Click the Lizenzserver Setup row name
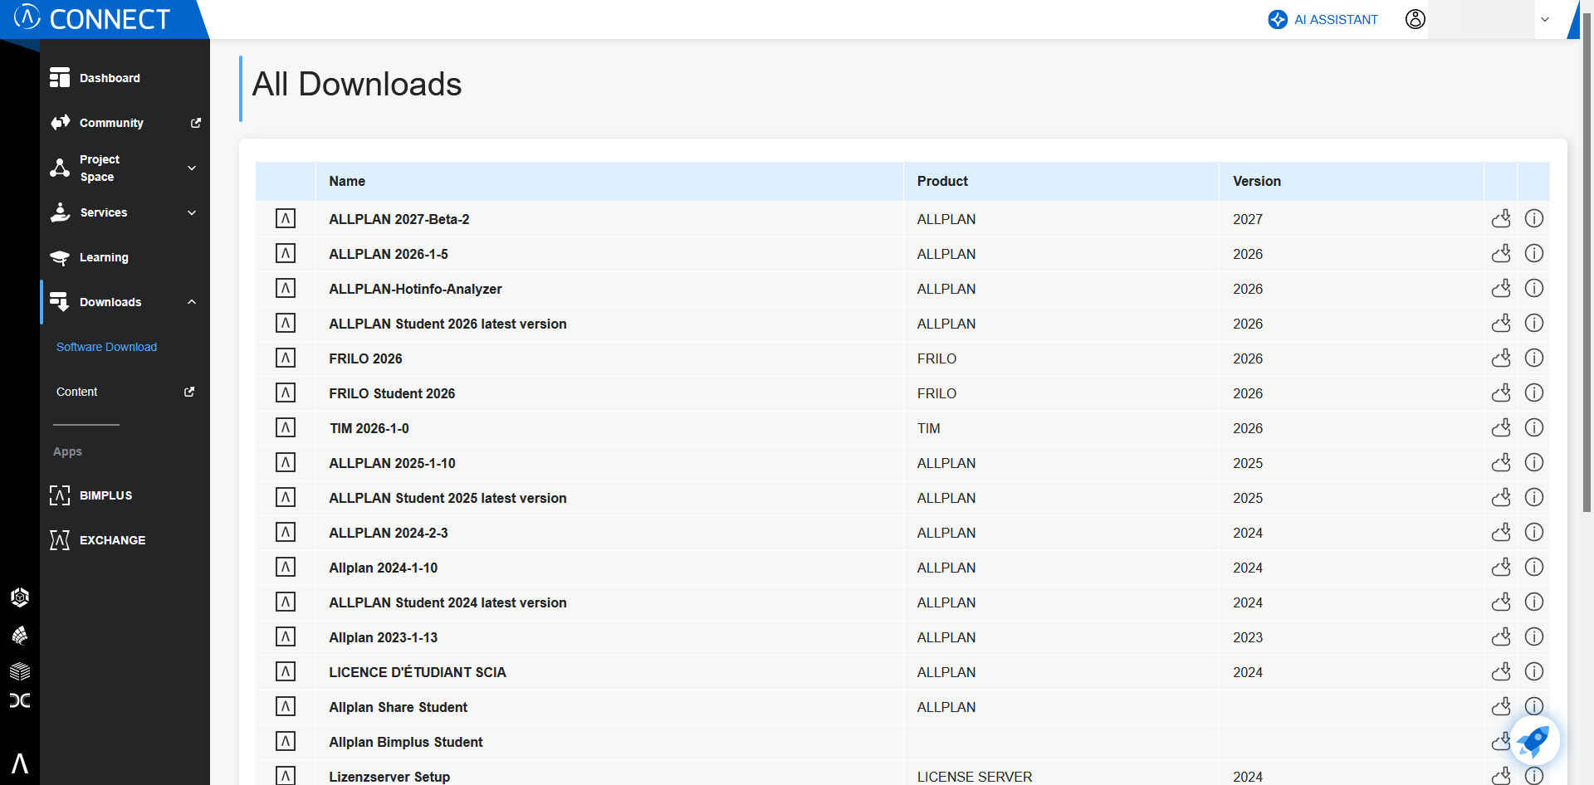 coord(389,777)
